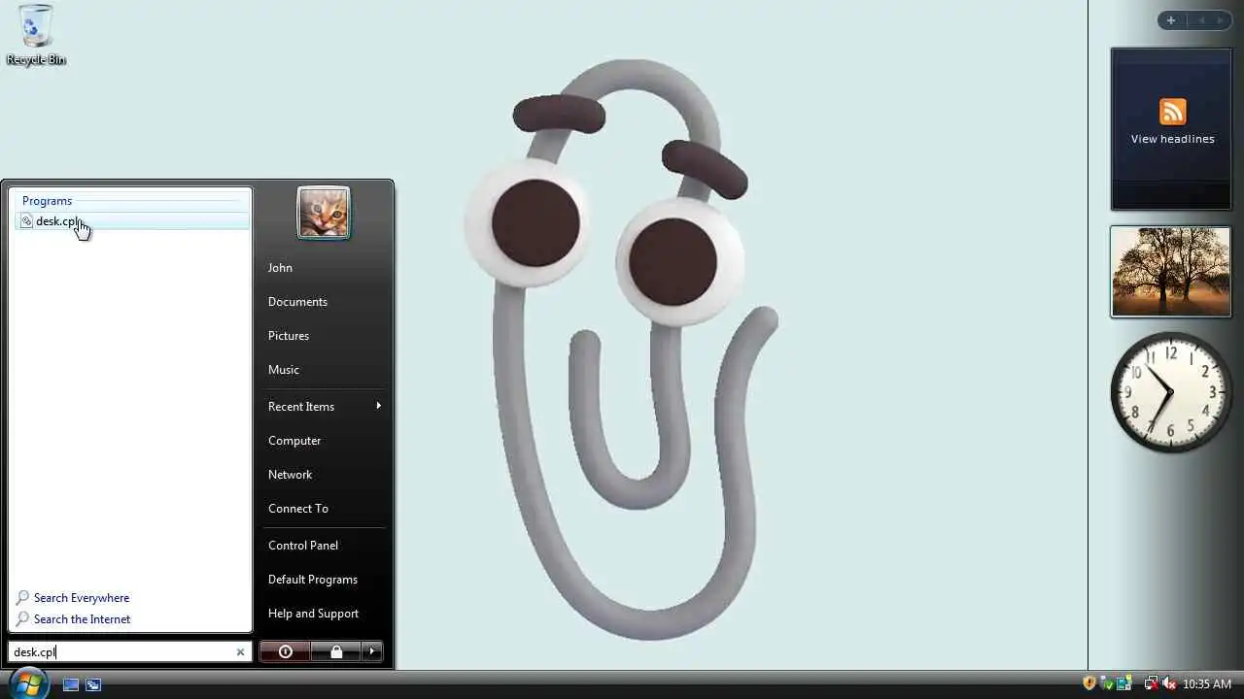The width and height of the screenshot is (1244, 699).
Task: Expand the shutdown options arrow
Action: (x=372, y=651)
